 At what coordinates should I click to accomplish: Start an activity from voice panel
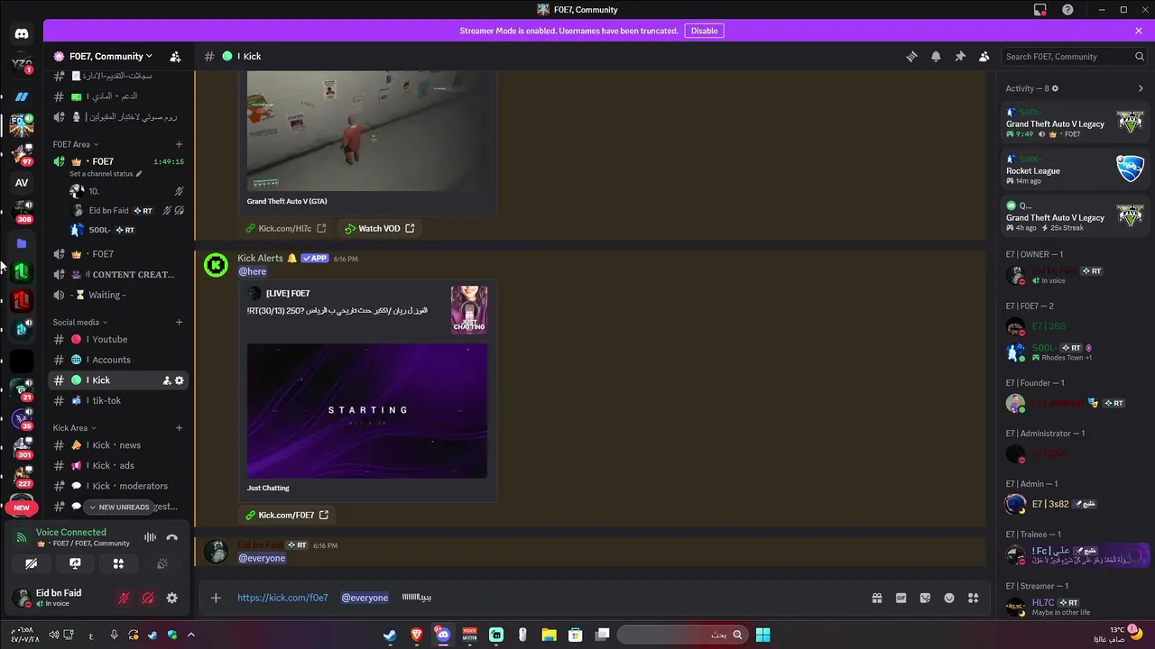[118, 563]
